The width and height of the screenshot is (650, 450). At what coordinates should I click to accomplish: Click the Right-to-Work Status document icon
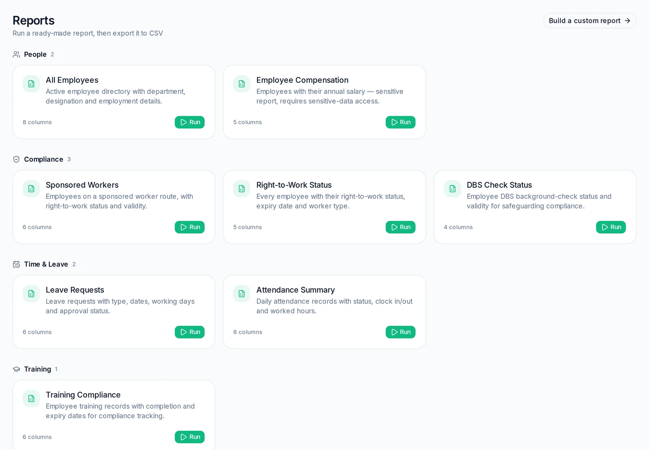coord(242,189)
